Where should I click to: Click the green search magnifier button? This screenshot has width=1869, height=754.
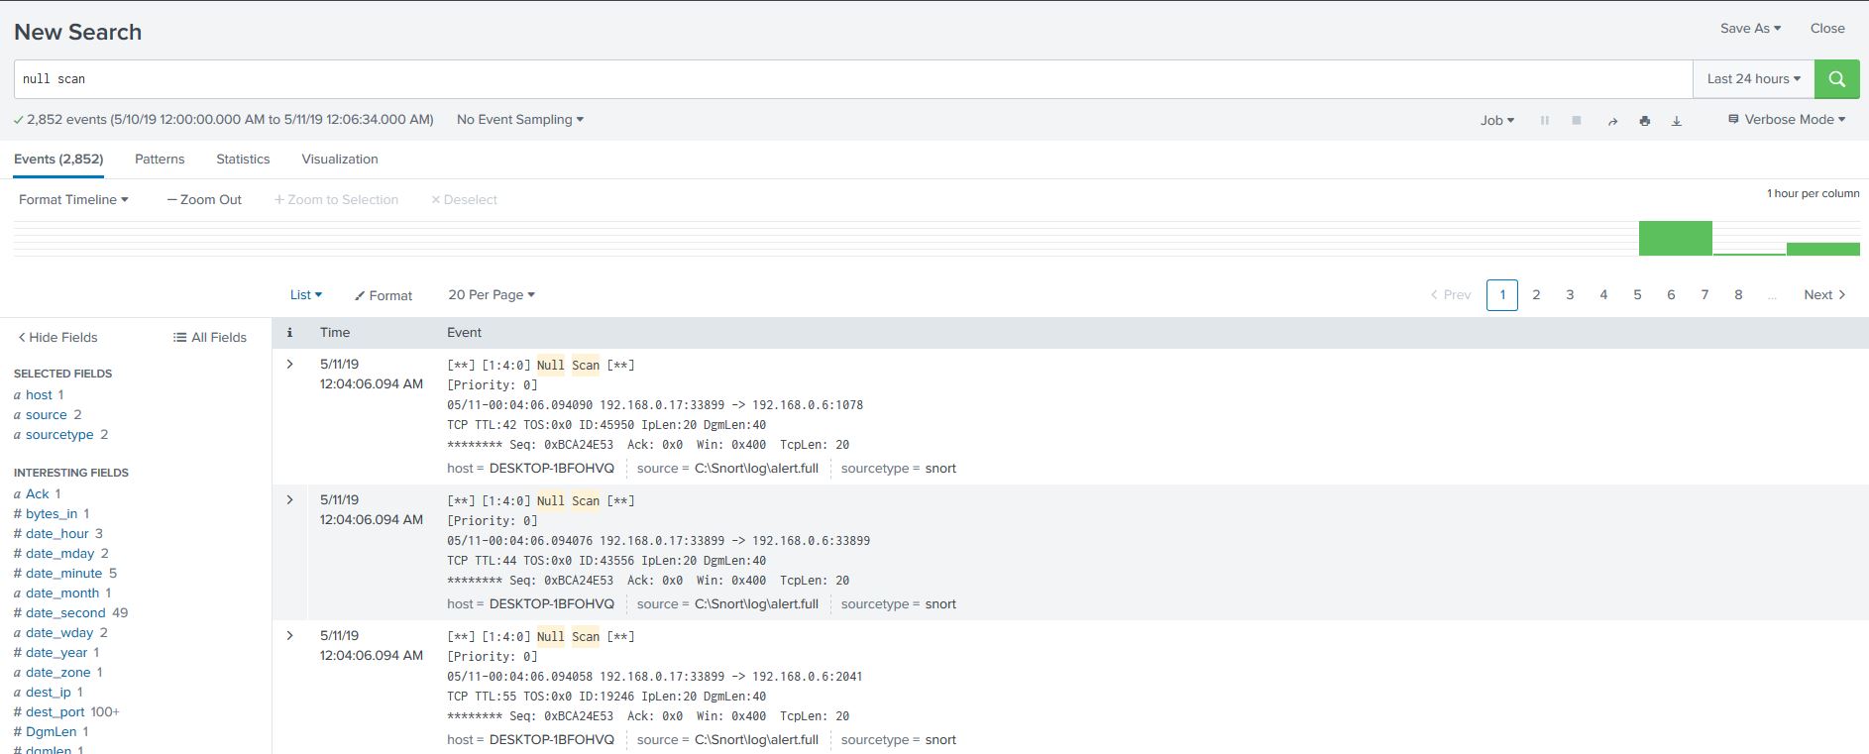pos(1836,79)
